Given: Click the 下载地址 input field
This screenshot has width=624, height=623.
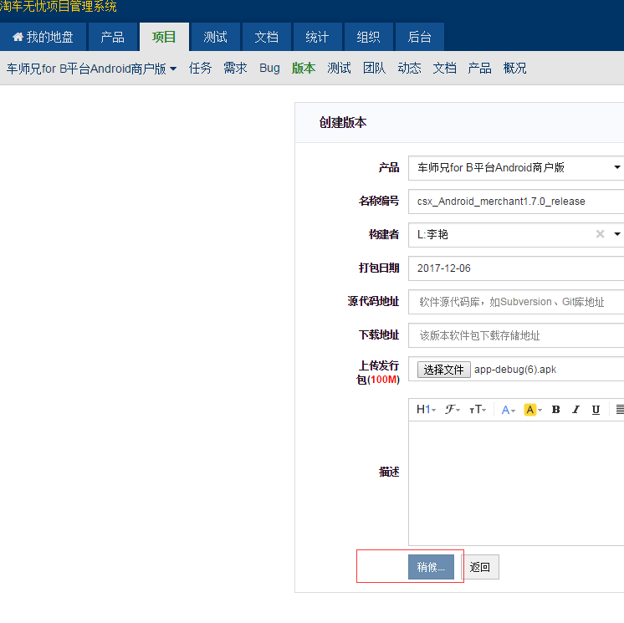Looking at the screenshot, I should [516, 335].
